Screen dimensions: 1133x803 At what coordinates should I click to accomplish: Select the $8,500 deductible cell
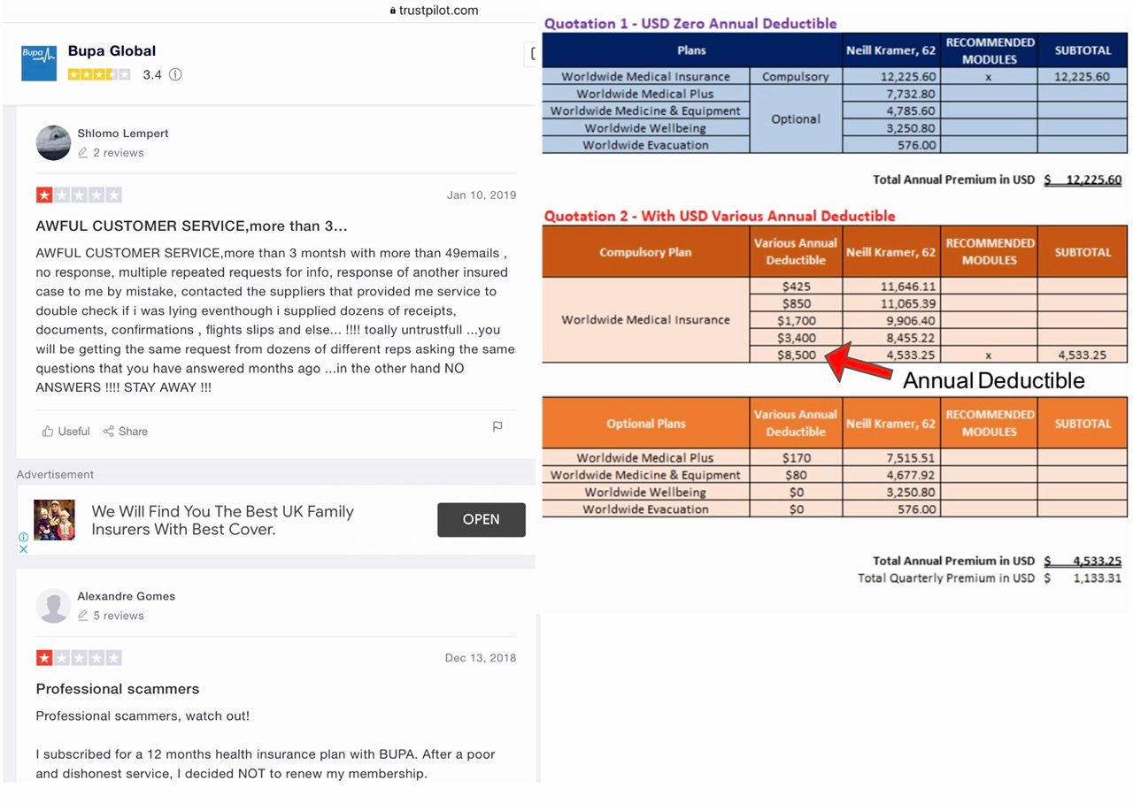797,355
